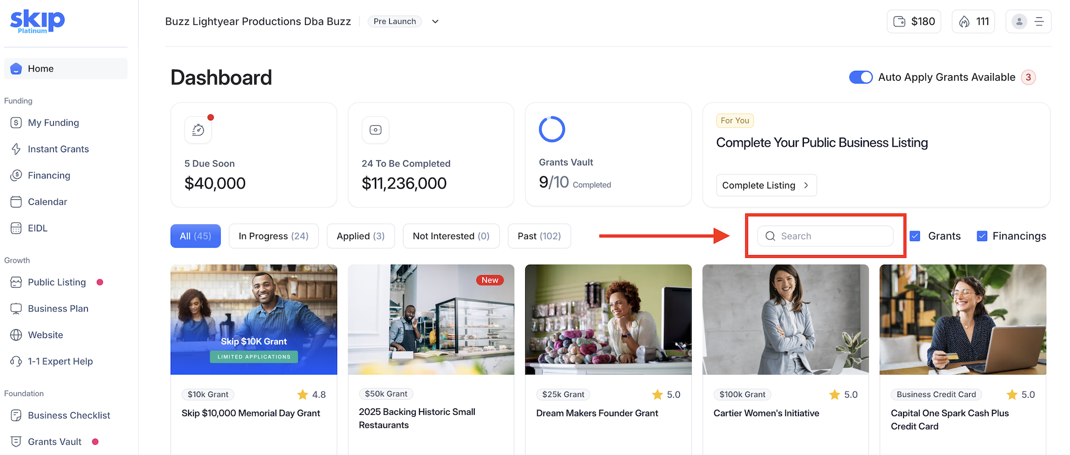Click the 24 To Be Completed card
The image size is (1070, 455).
tap(431, 155)
